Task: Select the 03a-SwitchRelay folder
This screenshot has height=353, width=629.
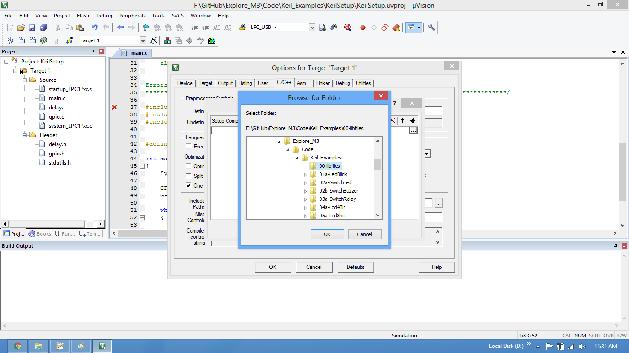Action: pos(338,199)
